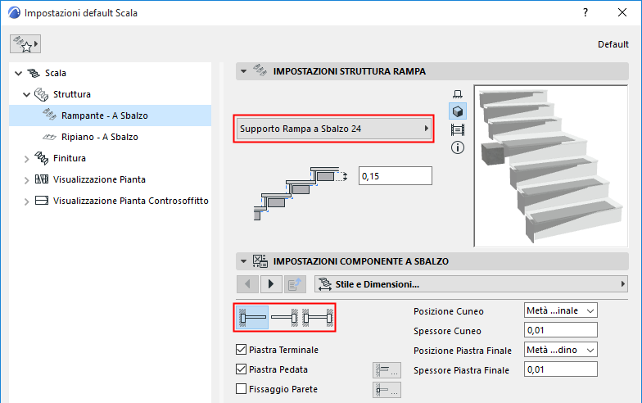
Task: Click the page list icon button
Action: pos(295,284)
